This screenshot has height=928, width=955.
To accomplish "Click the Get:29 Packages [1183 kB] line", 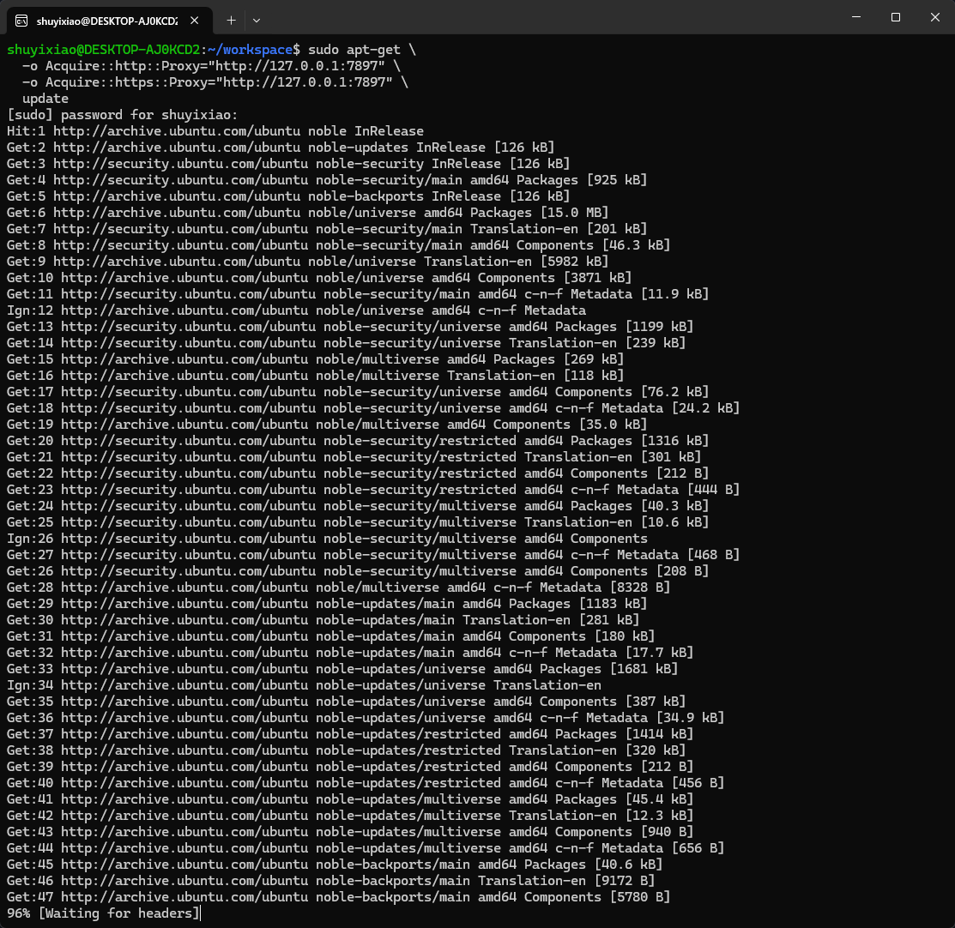I will point(326,604).
